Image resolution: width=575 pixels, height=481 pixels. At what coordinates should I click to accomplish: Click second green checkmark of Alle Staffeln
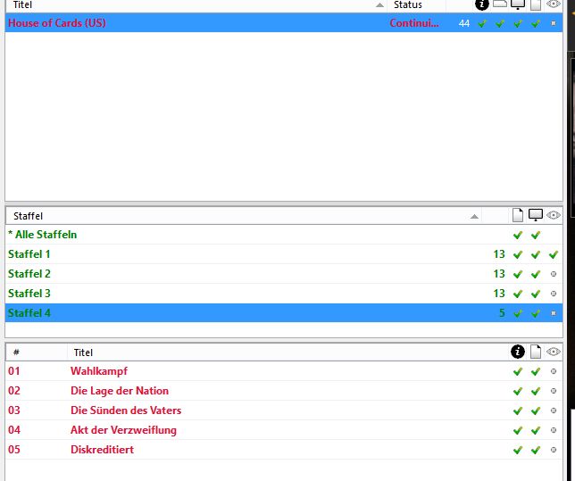pyautogui.click(x=536, y=235)
